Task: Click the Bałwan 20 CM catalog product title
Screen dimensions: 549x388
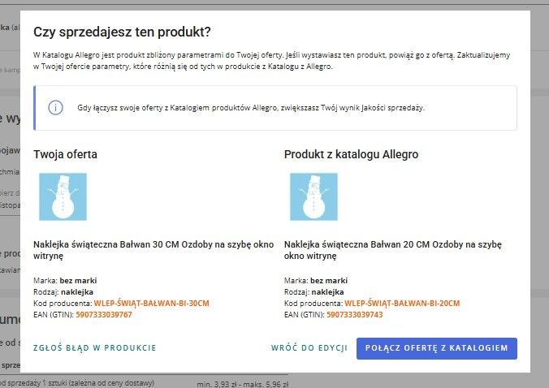Action: pyautogui.click(x=393, y=249)
